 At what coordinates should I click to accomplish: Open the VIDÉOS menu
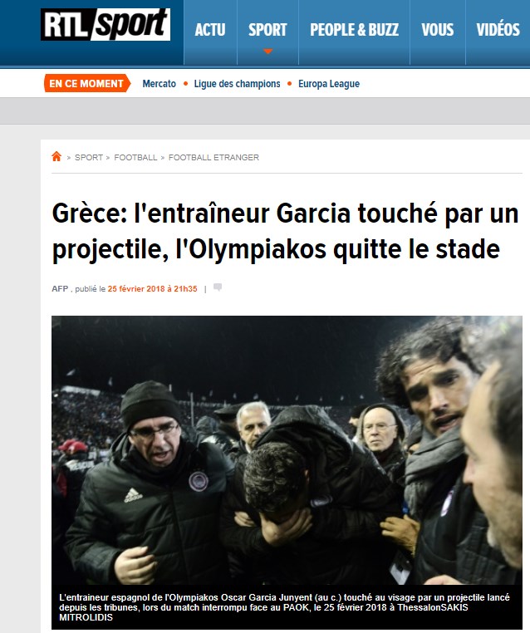[498, 29]
